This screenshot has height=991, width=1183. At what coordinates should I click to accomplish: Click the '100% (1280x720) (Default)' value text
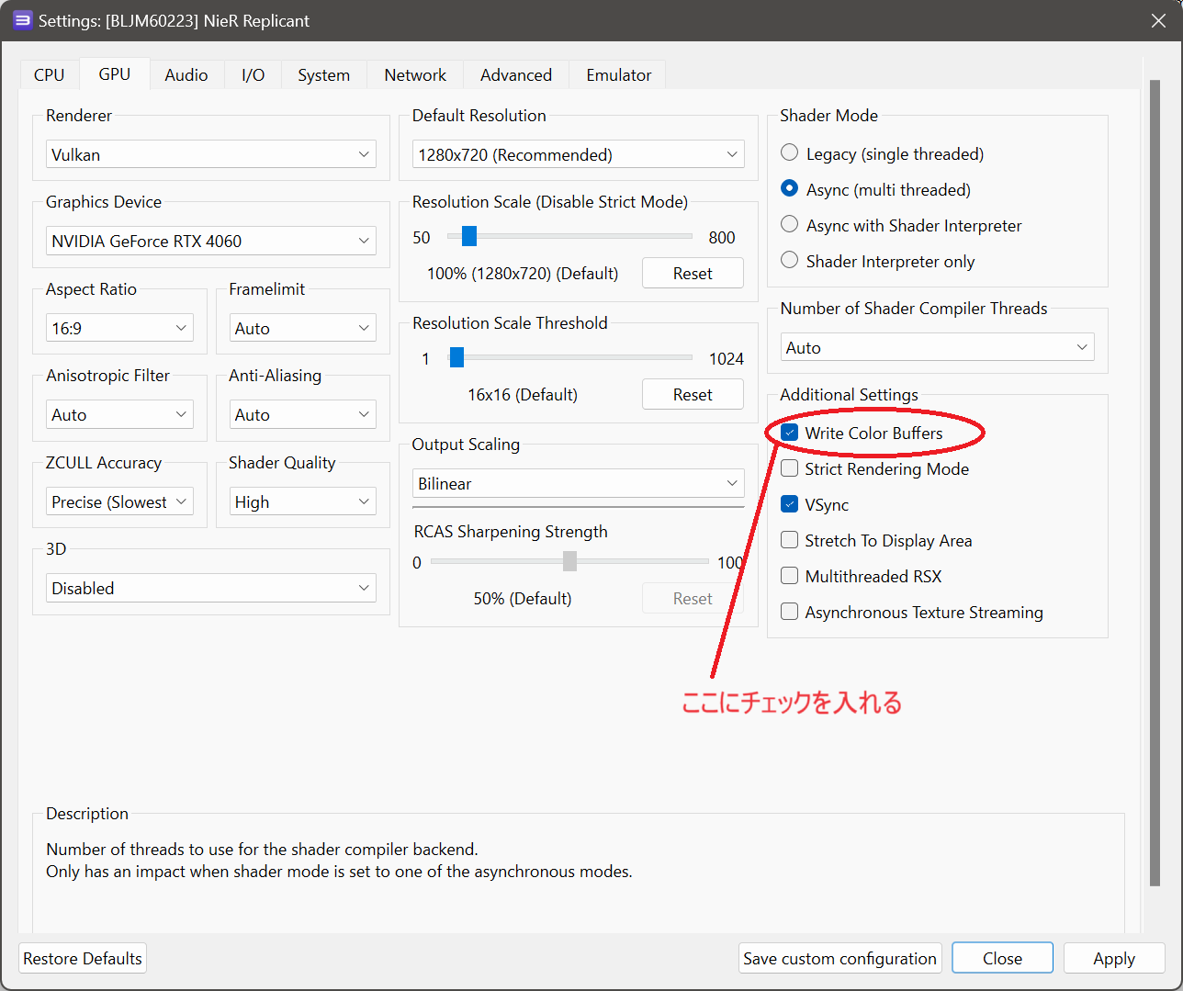(x=523, y=274)
